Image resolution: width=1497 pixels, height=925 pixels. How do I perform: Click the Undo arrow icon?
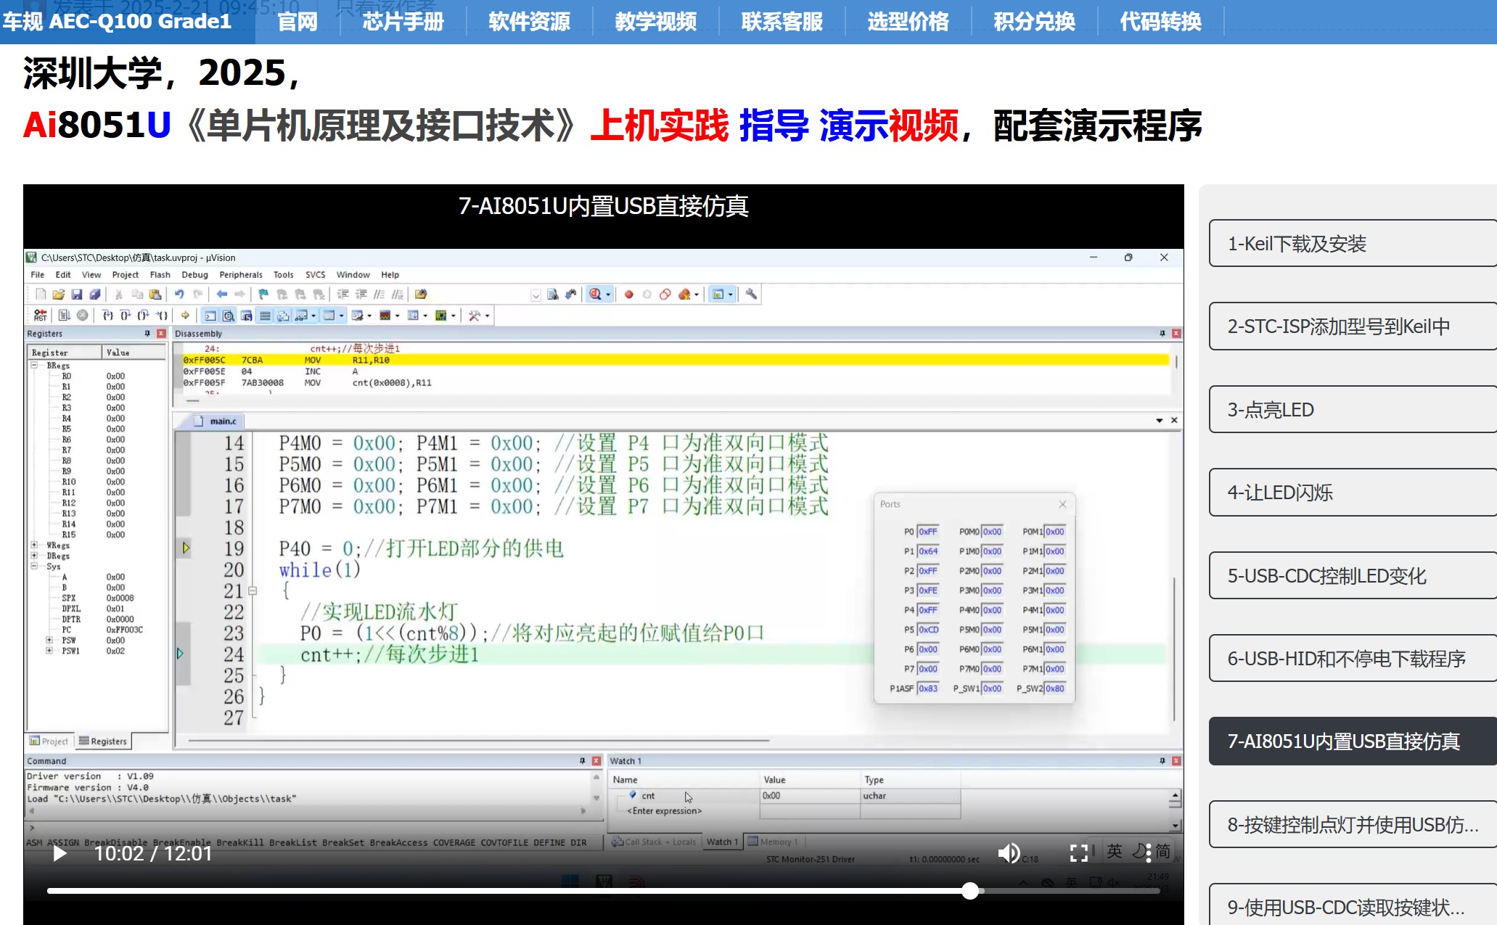[x=179, y=295]
